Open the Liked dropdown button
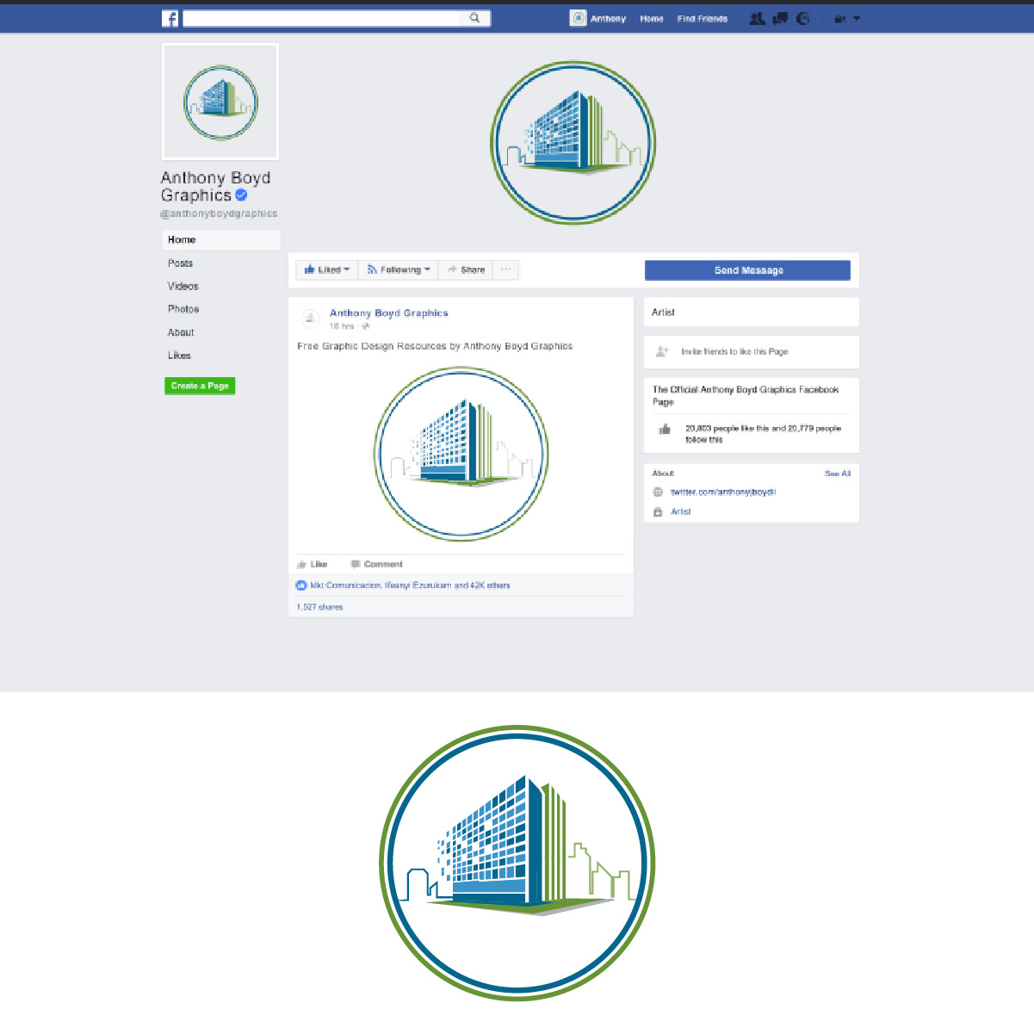1034x1034 pixels. click(x=327, y=269)
